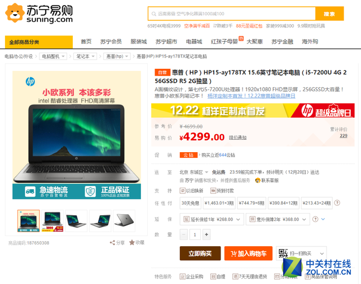Open 苏宁超市 navigation item
361x284 pixels.
(x=166, y=42)
